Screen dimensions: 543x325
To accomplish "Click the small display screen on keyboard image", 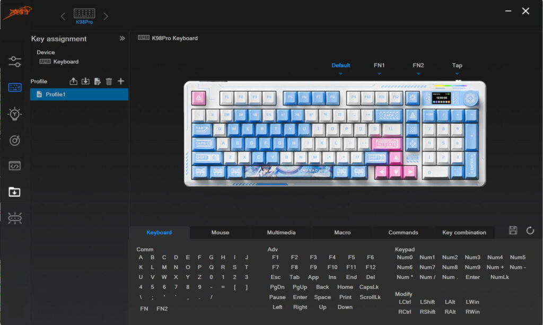I will click(442, 98).
